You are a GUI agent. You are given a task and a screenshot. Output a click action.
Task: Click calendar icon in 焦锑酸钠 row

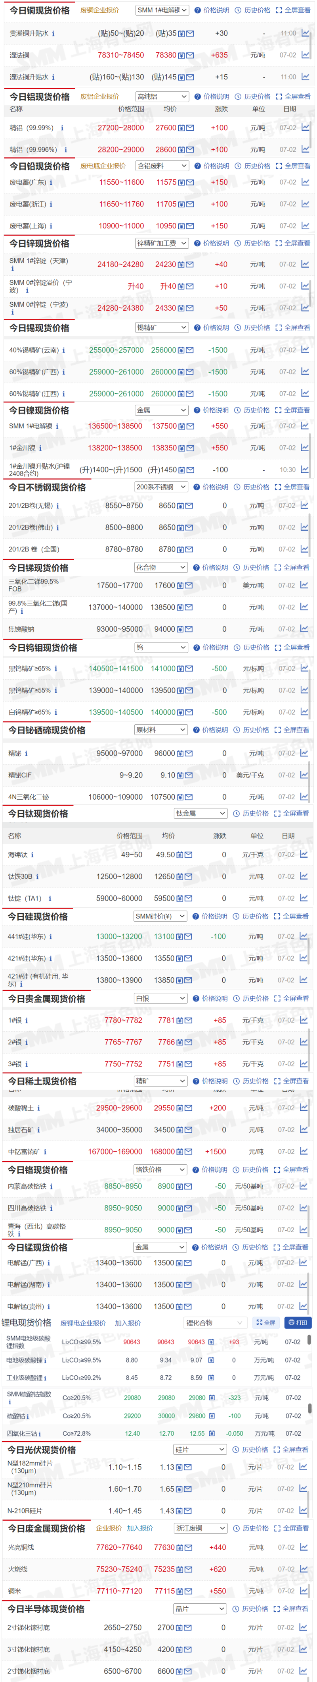point(181,629)
